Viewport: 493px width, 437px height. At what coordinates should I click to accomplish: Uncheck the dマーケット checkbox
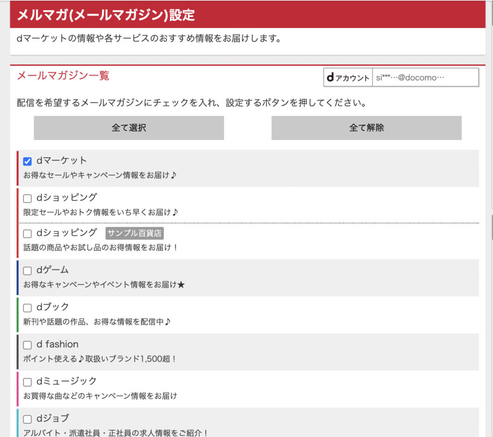pyautogui.click(x=27, y=161)
